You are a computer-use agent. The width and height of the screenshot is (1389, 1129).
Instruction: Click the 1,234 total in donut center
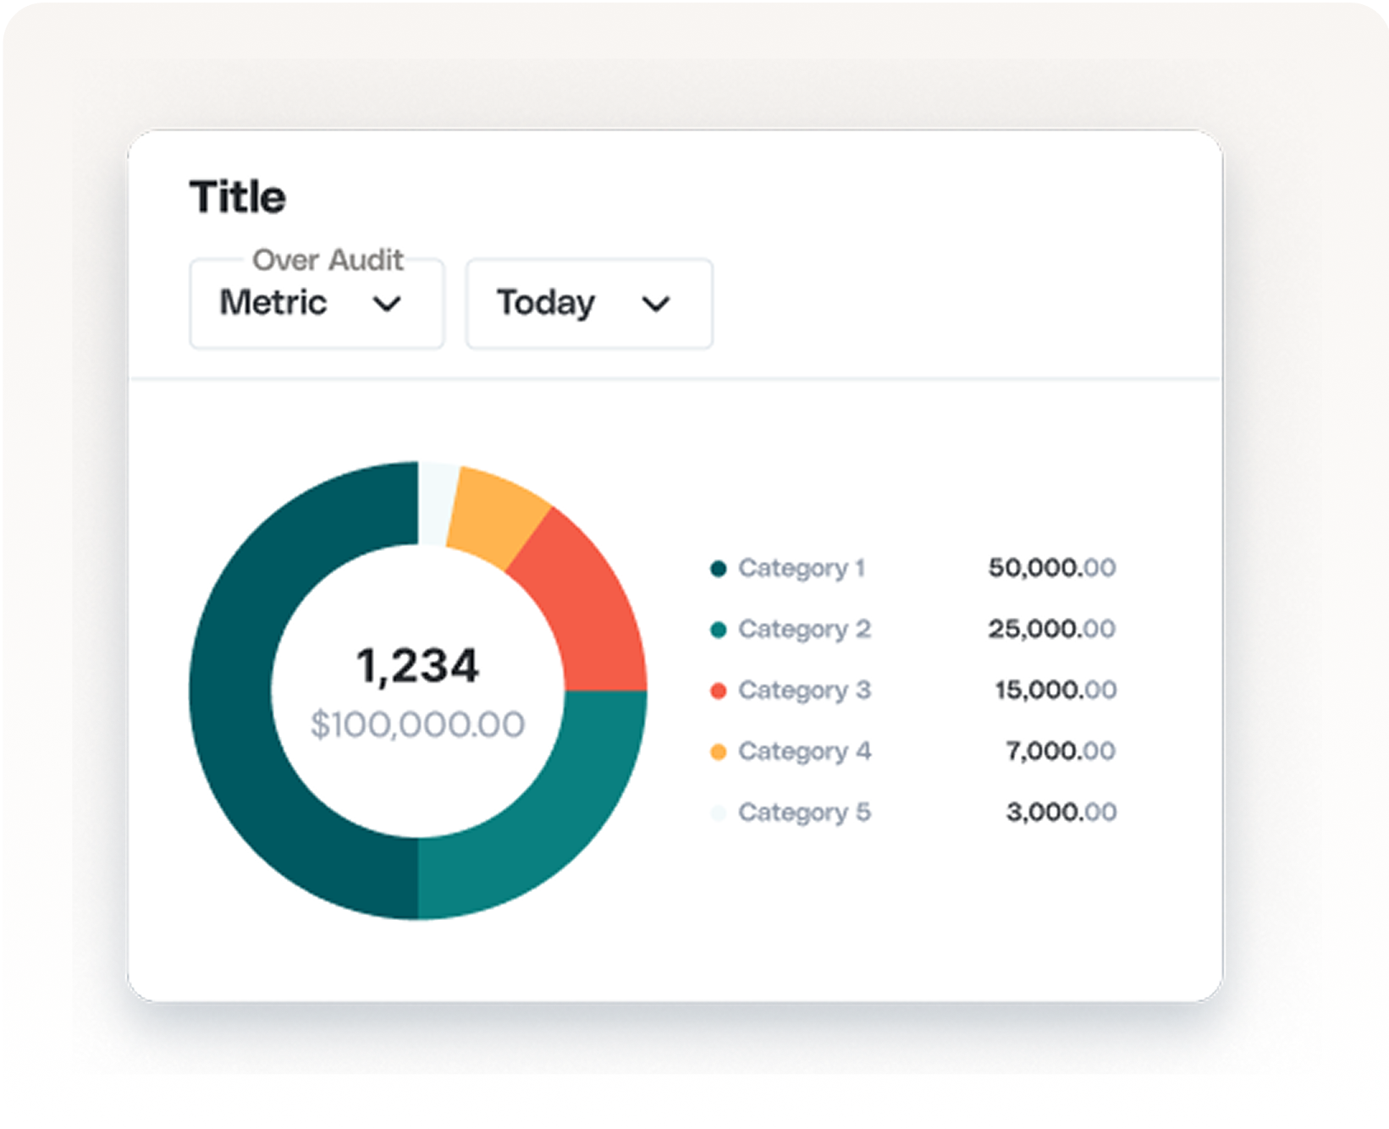point(417,665)
